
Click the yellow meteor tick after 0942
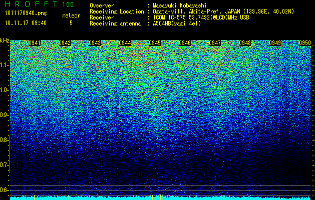(69, 197)
